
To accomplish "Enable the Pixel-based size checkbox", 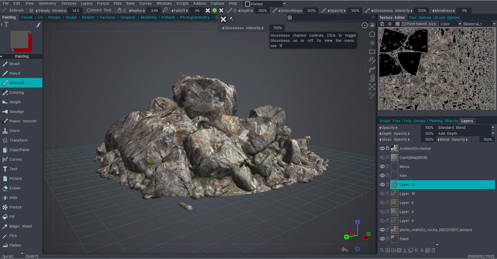I will click(x=404, y=24).
